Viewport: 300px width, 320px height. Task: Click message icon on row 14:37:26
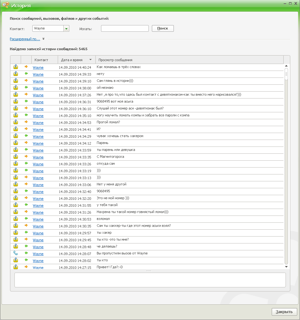point(16,94)
